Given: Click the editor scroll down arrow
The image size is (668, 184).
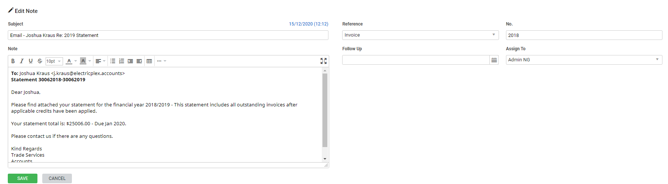Looking at the screenshot, I should pos(325,159).
